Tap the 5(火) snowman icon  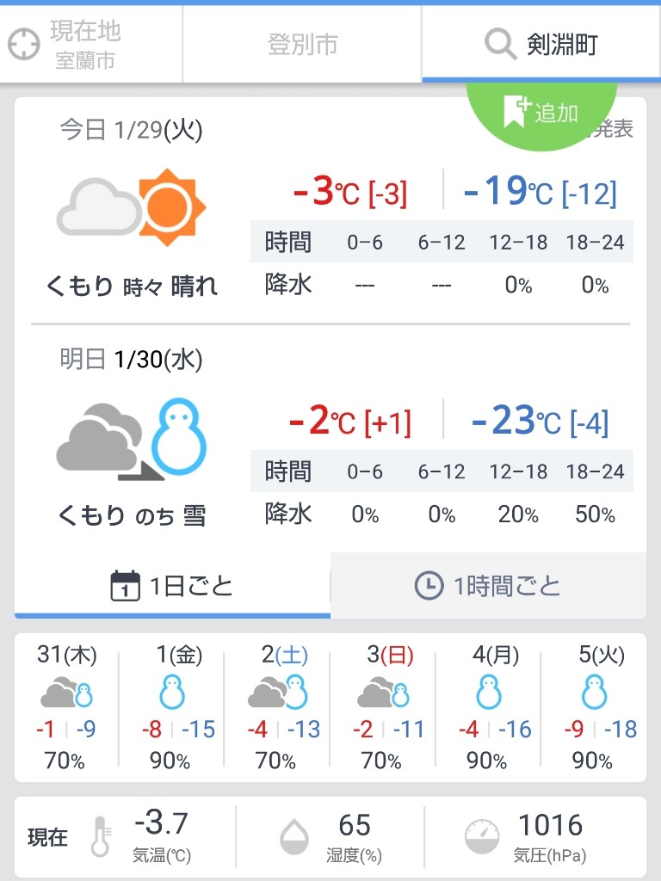[595, 693]
